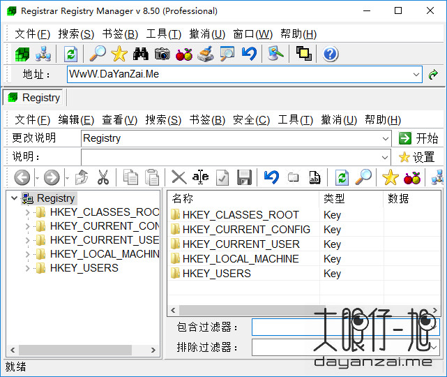Screen dimensions: 447x377
Task: Open the back button history dropdown arrow
Action: [38, 178]
